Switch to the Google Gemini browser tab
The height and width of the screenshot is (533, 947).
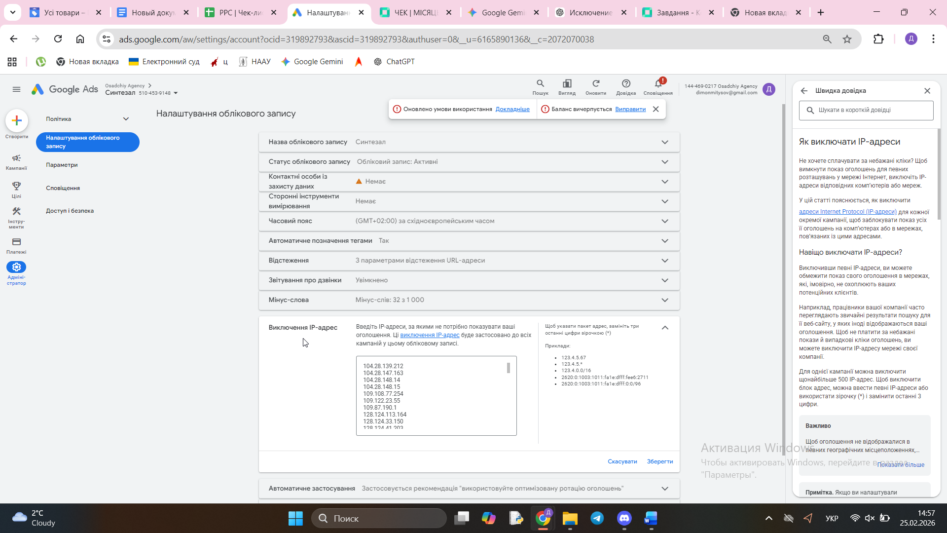[503, 12]
